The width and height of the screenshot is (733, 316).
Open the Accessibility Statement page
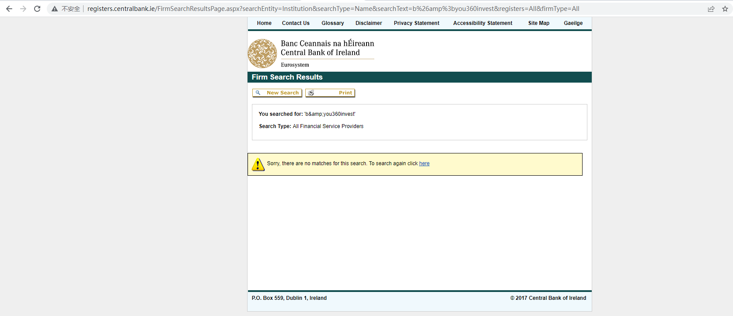483,23
